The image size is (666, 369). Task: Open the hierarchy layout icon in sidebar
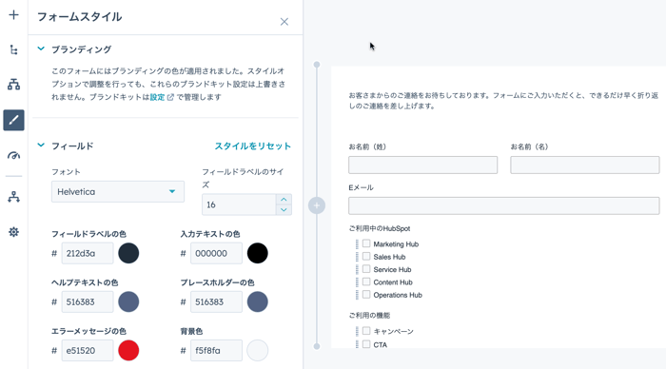(13, 85)
